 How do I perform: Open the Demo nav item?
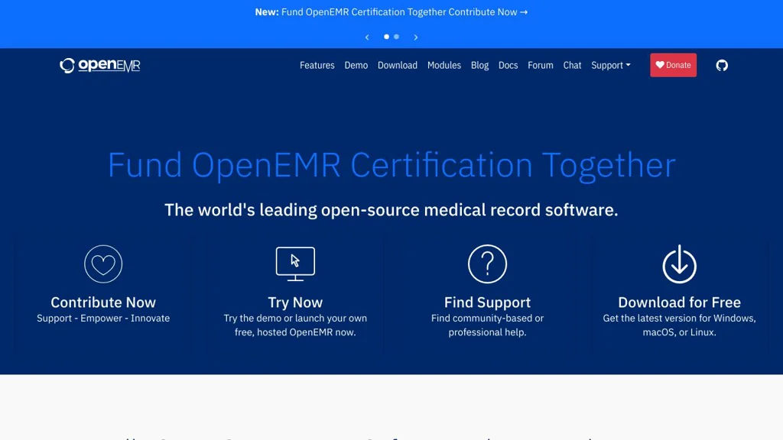(x=356, y=66)
